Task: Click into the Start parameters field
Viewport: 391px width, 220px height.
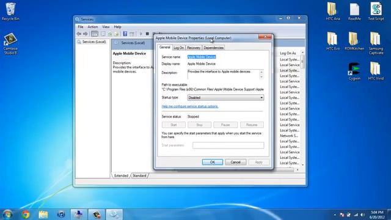Action: (x=228, y=145)
